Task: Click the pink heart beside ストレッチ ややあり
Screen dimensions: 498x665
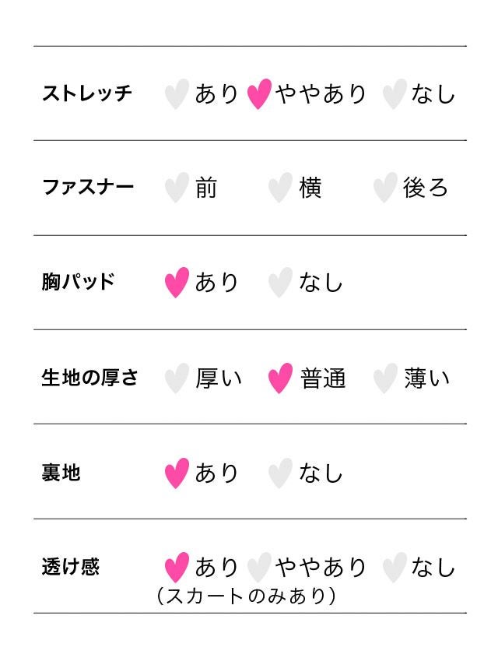Action: point(258,94)
